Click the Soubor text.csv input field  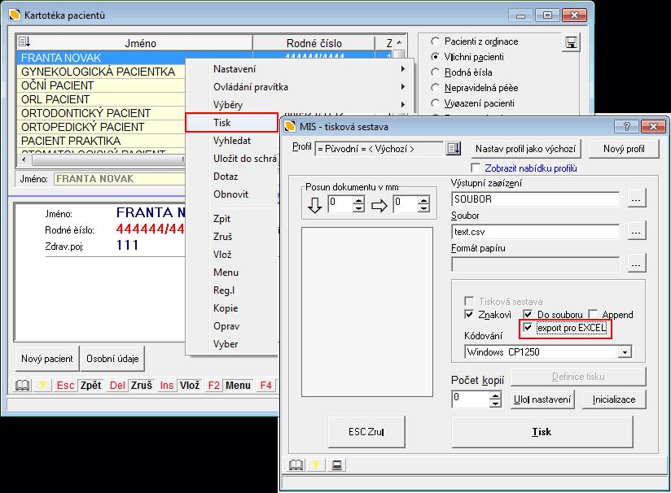[x=535, y=232]
